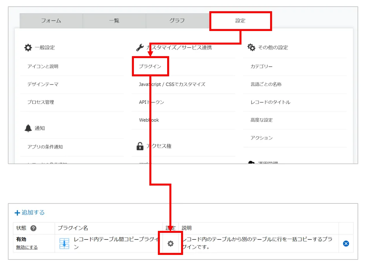Click the help question mark beside 状態
This screenshot has height=270, width=368.
[34, 228]
